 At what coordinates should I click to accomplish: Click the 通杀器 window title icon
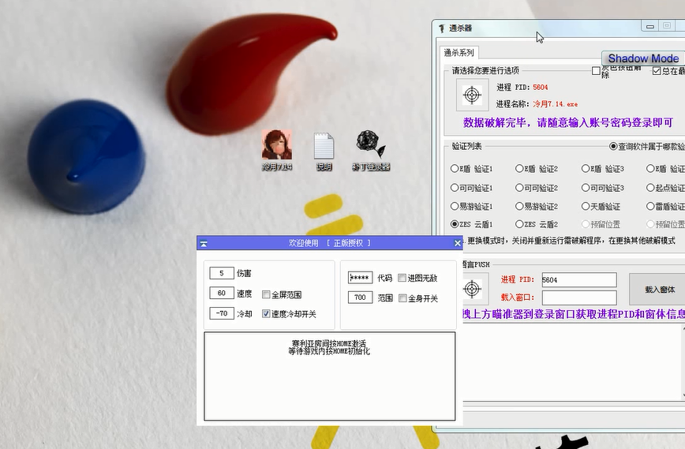click(442, 28)
